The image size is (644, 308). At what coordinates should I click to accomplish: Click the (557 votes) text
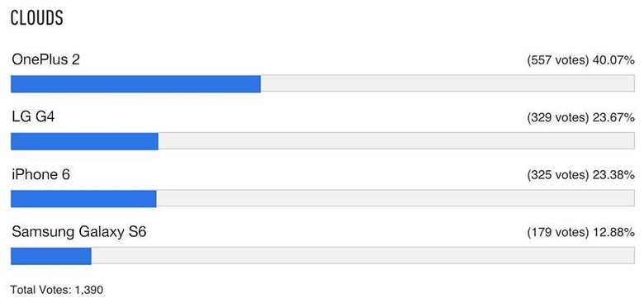click(558, 60)
